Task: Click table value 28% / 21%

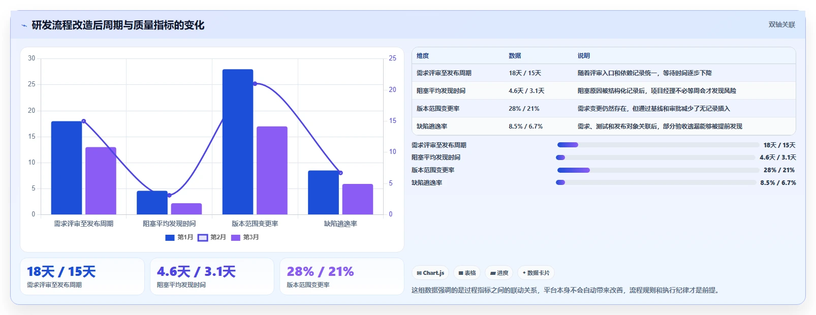Action: pos(524,109)
